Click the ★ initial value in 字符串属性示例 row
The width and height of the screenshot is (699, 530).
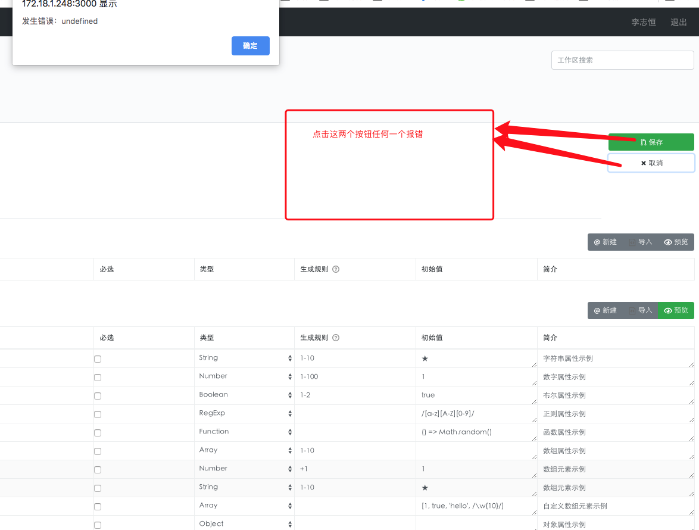476,358
